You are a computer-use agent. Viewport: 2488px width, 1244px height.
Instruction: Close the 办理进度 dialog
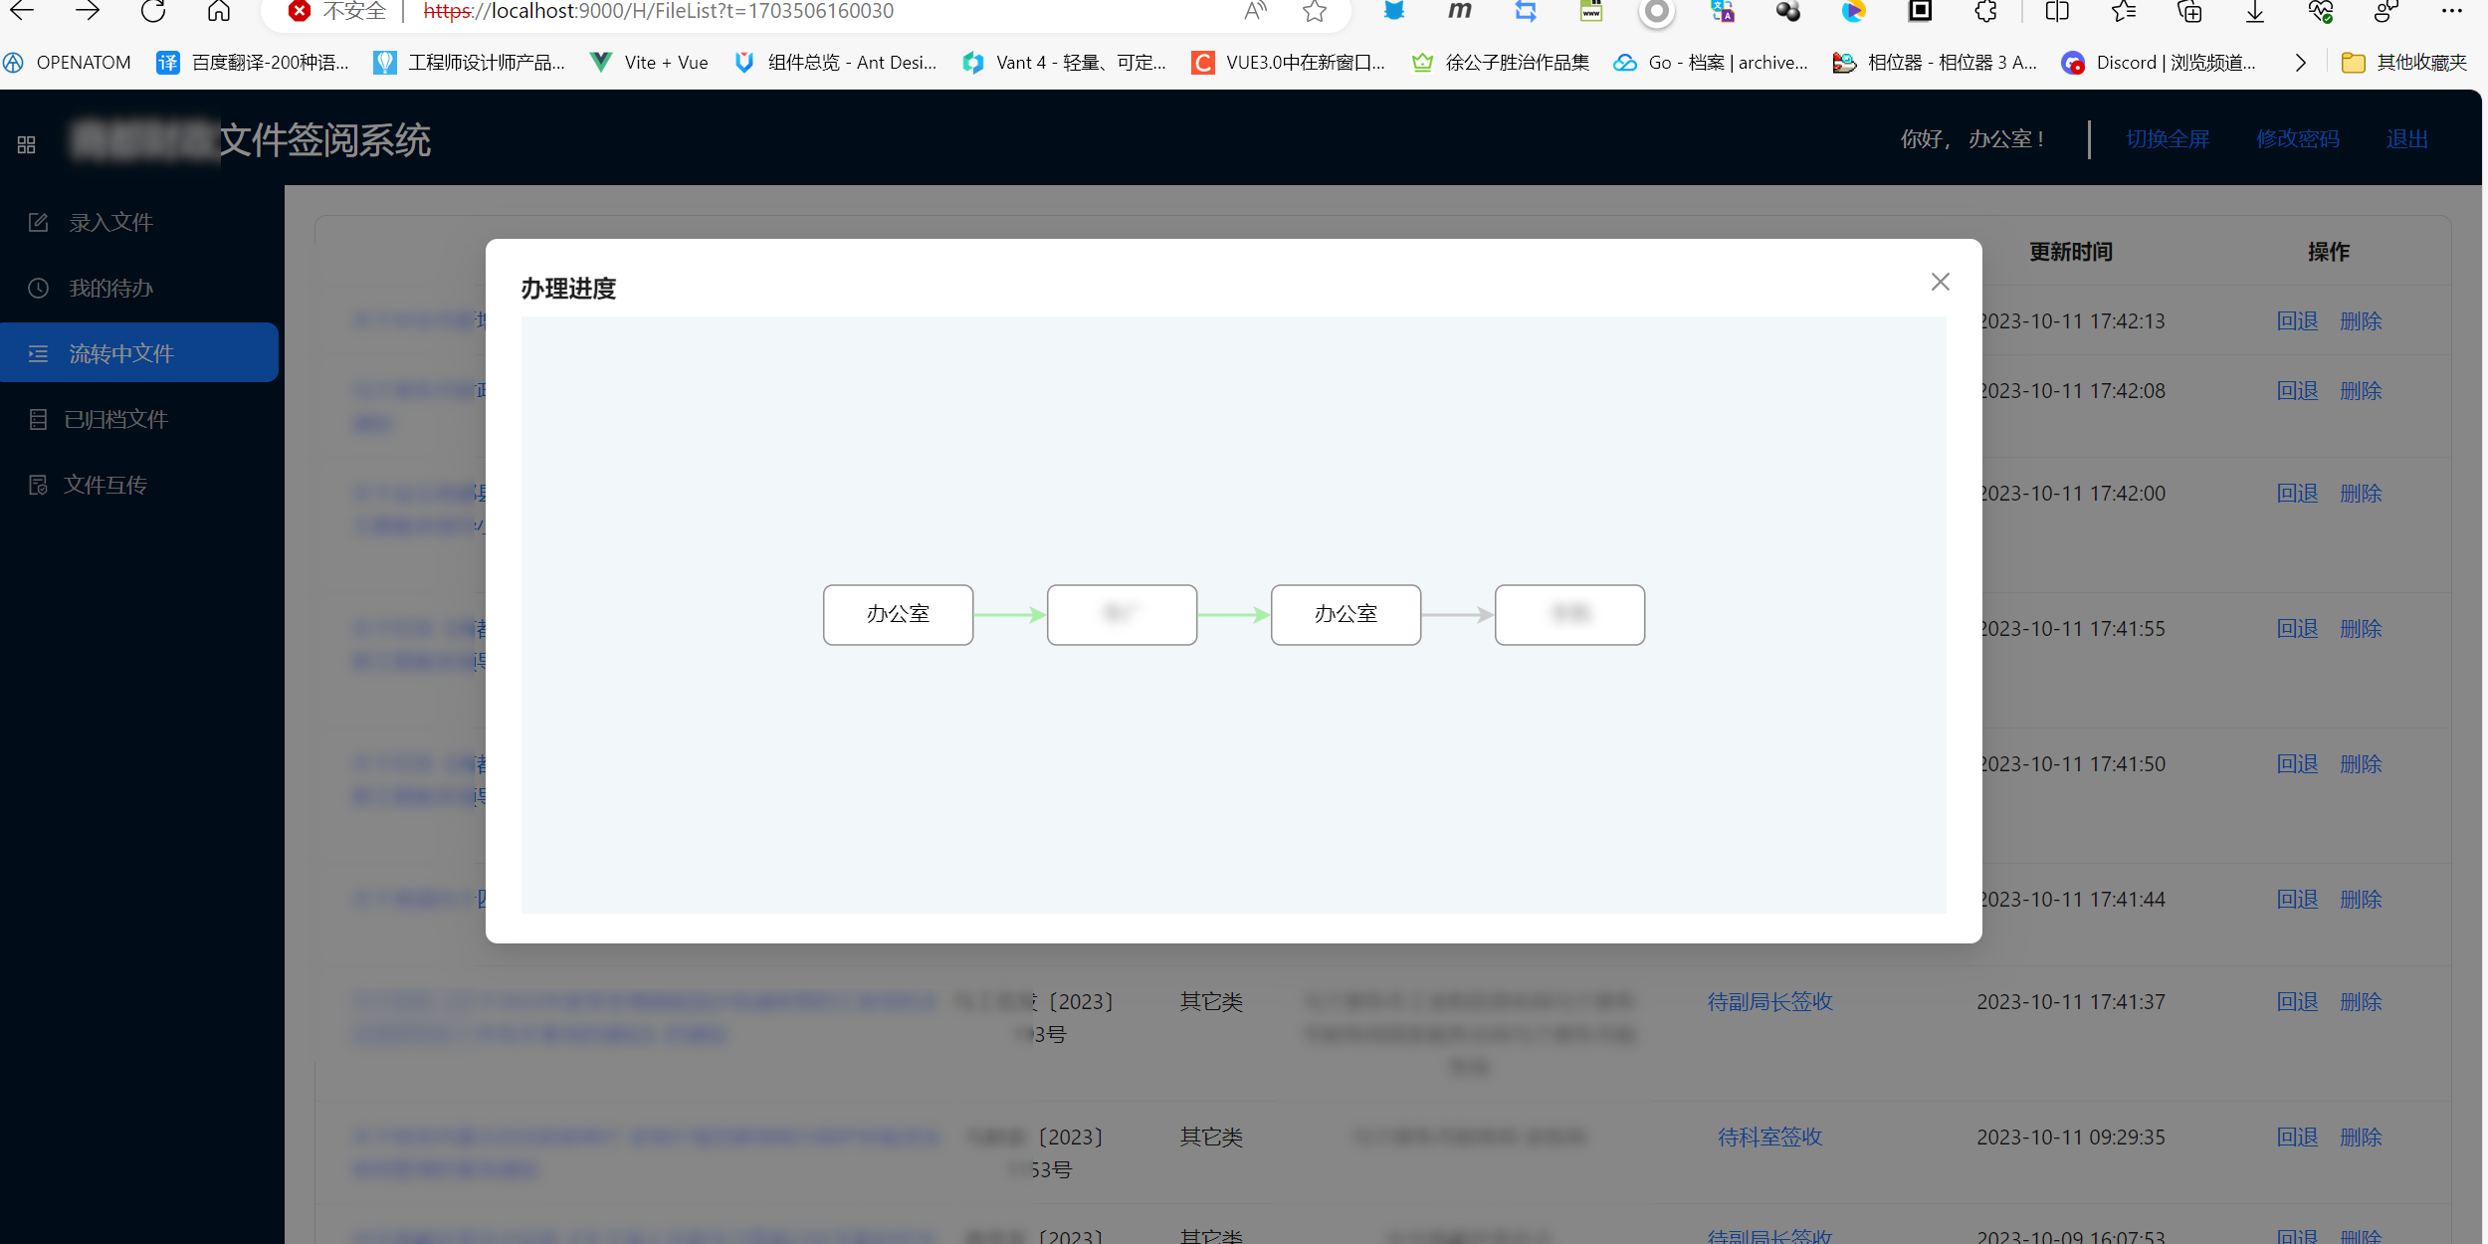(1940, 283)
